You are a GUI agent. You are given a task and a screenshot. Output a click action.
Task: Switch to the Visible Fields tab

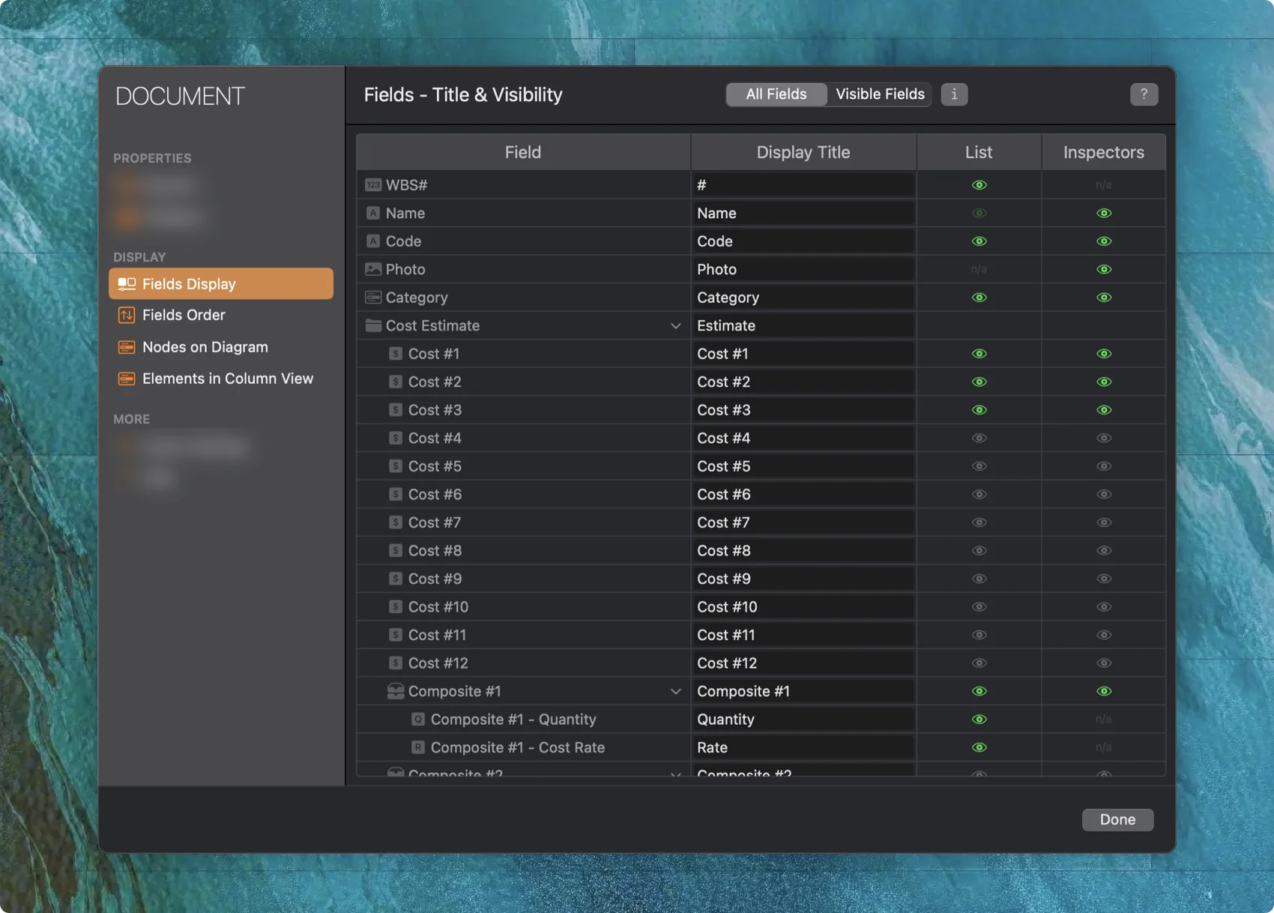pyautogui.click(x=879, y=94)
